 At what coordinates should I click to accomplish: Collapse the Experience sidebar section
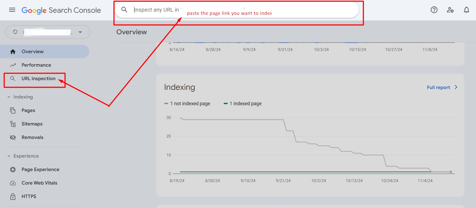(x=9, y=156)
